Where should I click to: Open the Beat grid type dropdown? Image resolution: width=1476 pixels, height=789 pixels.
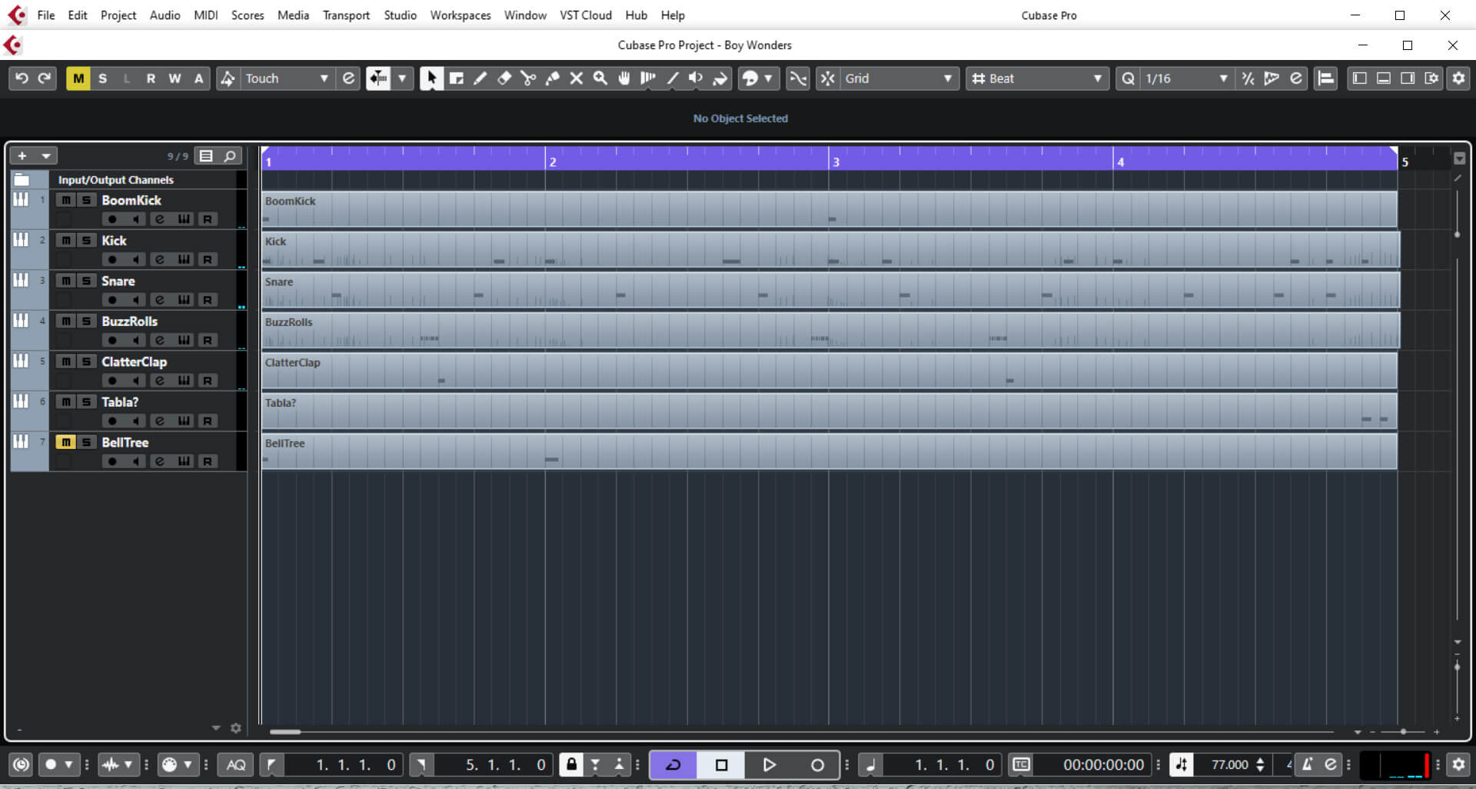pos(1039,78)
